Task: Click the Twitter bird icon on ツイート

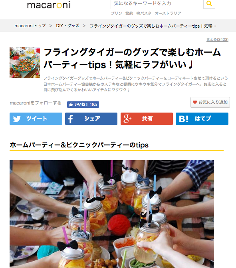Action: click(17, 119)
